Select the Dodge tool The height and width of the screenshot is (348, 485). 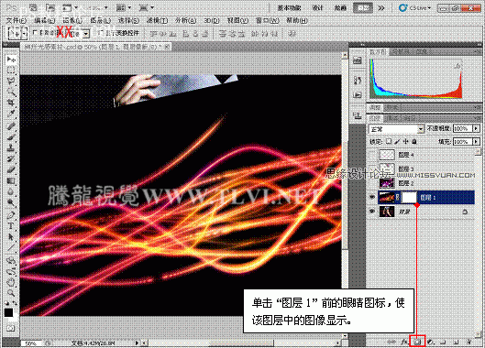tap(11, 202)
